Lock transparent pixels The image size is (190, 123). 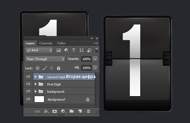click(x=37, y=68)
